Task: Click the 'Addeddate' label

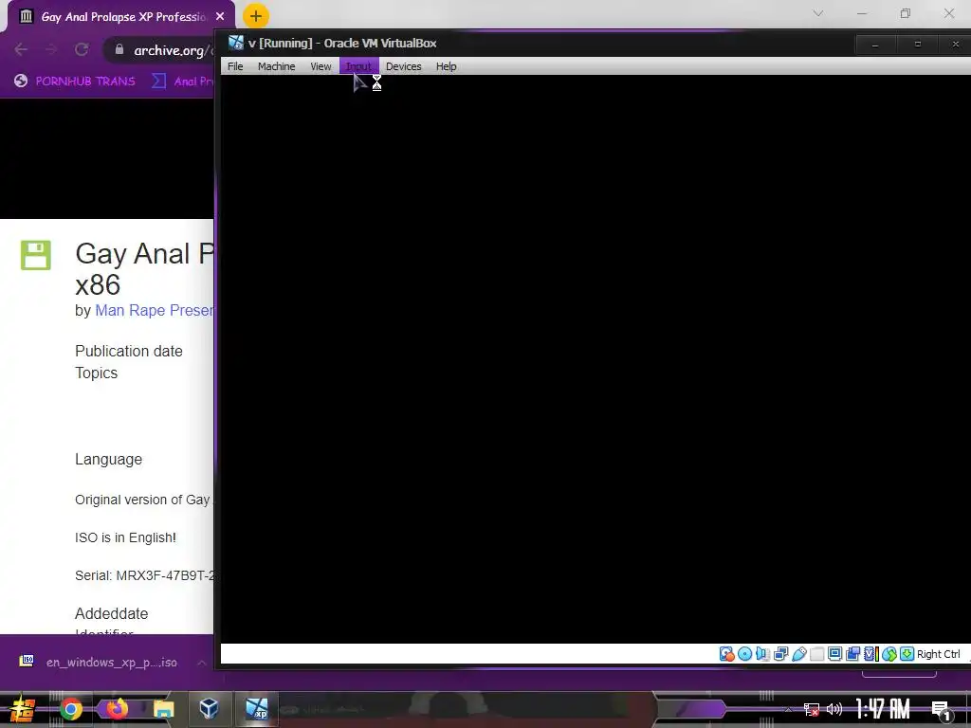Action: click(x=112, y=613)
